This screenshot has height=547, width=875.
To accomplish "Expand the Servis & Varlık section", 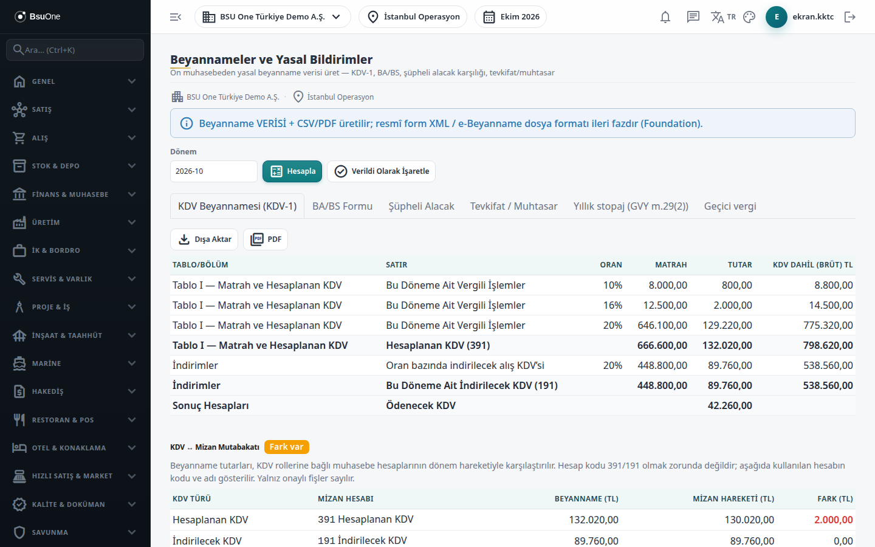I will 75,279.
